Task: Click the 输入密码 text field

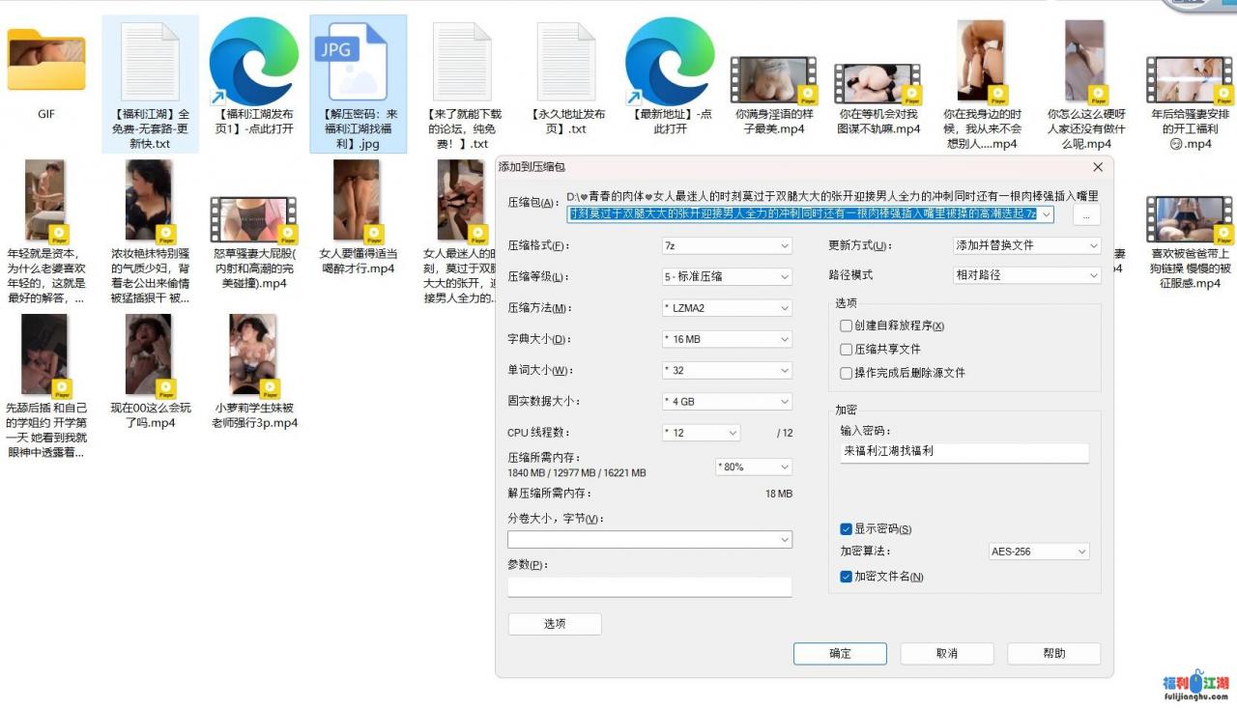Action: tap(964, 451)
